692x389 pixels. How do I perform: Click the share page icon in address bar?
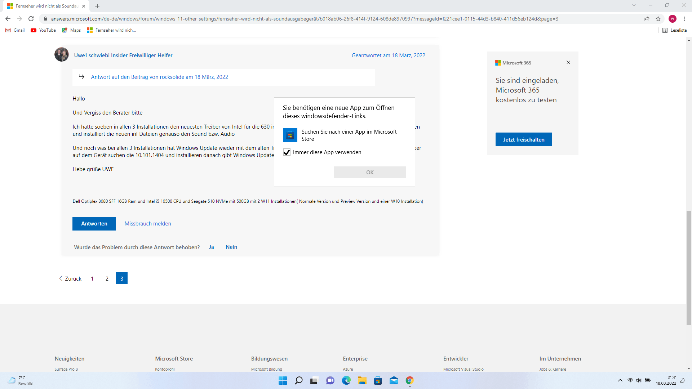point(647,19)
